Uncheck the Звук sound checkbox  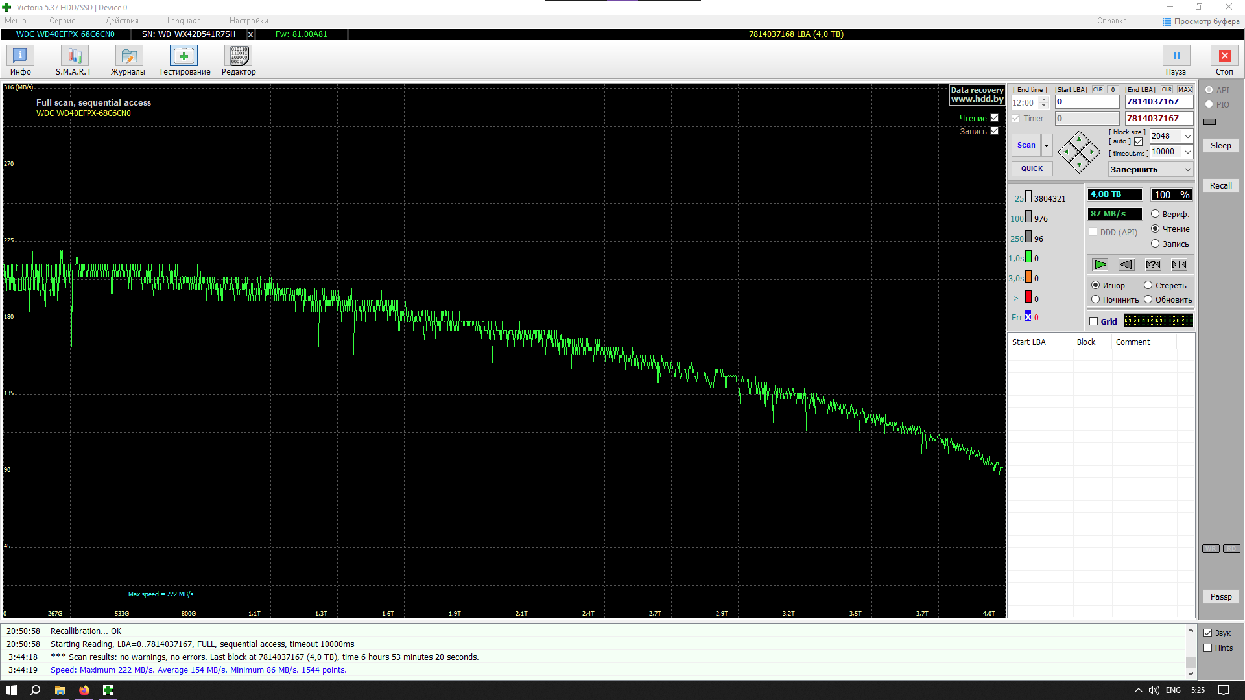click(x=1207, y=633)
